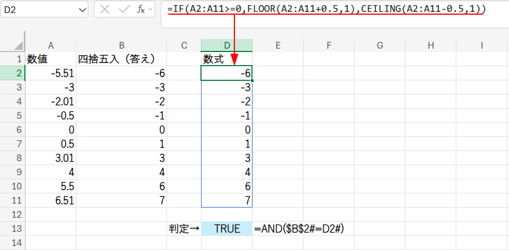Viewport: 509px width, 250px height.
Task: Select row 2 header
Action: [12, 73]
